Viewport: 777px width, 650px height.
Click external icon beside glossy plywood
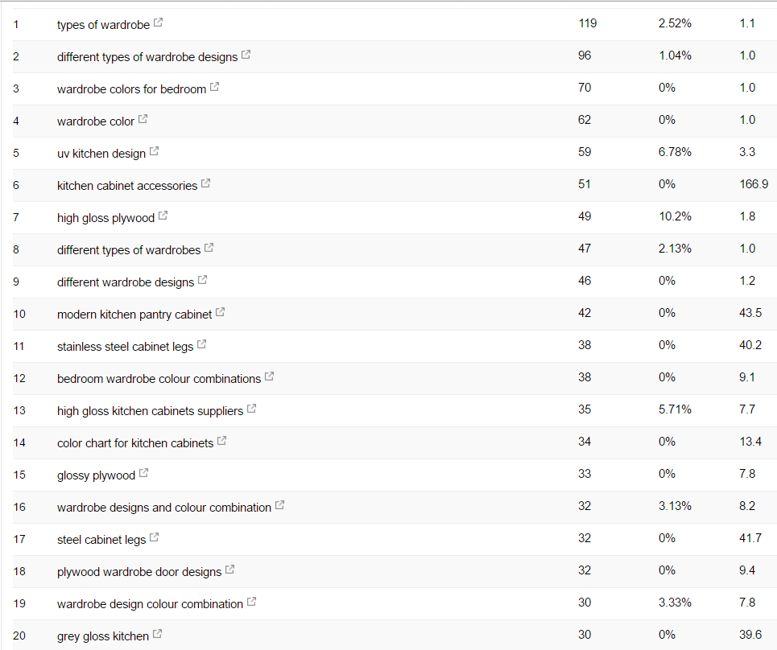click(x=143, y=473)
